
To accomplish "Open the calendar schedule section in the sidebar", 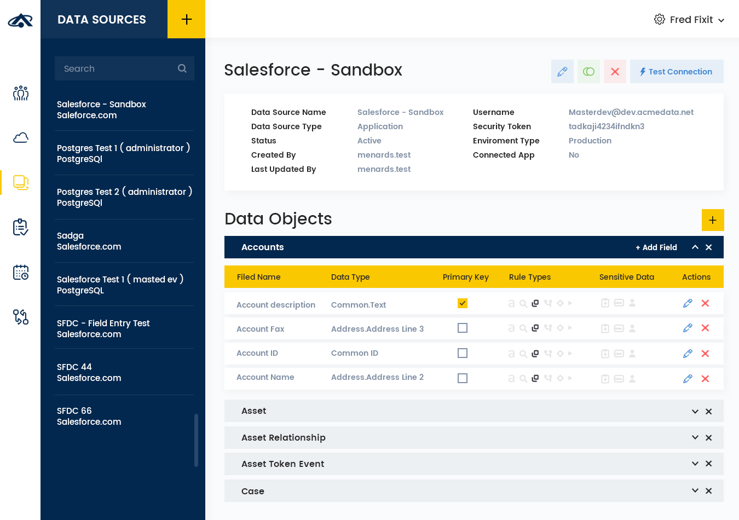I will click(x=21, y=272).
